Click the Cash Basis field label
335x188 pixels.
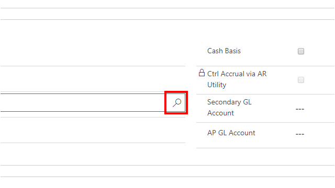pyautogui.click(x=224, y=51)
